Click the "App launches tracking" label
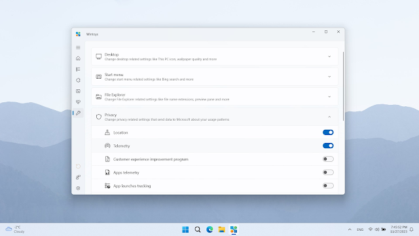Image resolution: width=419 pixels, height=236 pixels. tap(132, 186)
